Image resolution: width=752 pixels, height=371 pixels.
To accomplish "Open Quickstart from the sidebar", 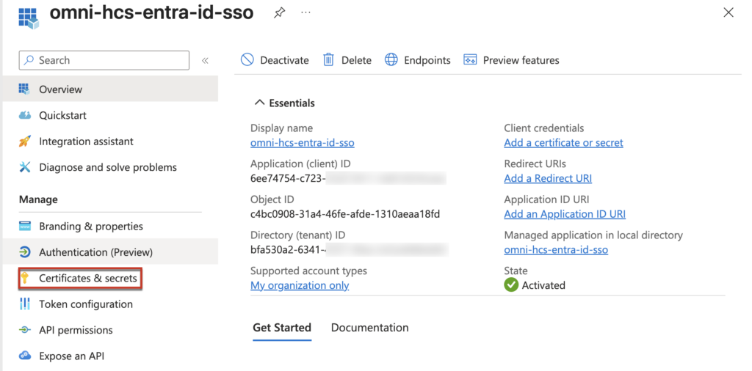I will point(62,115).
